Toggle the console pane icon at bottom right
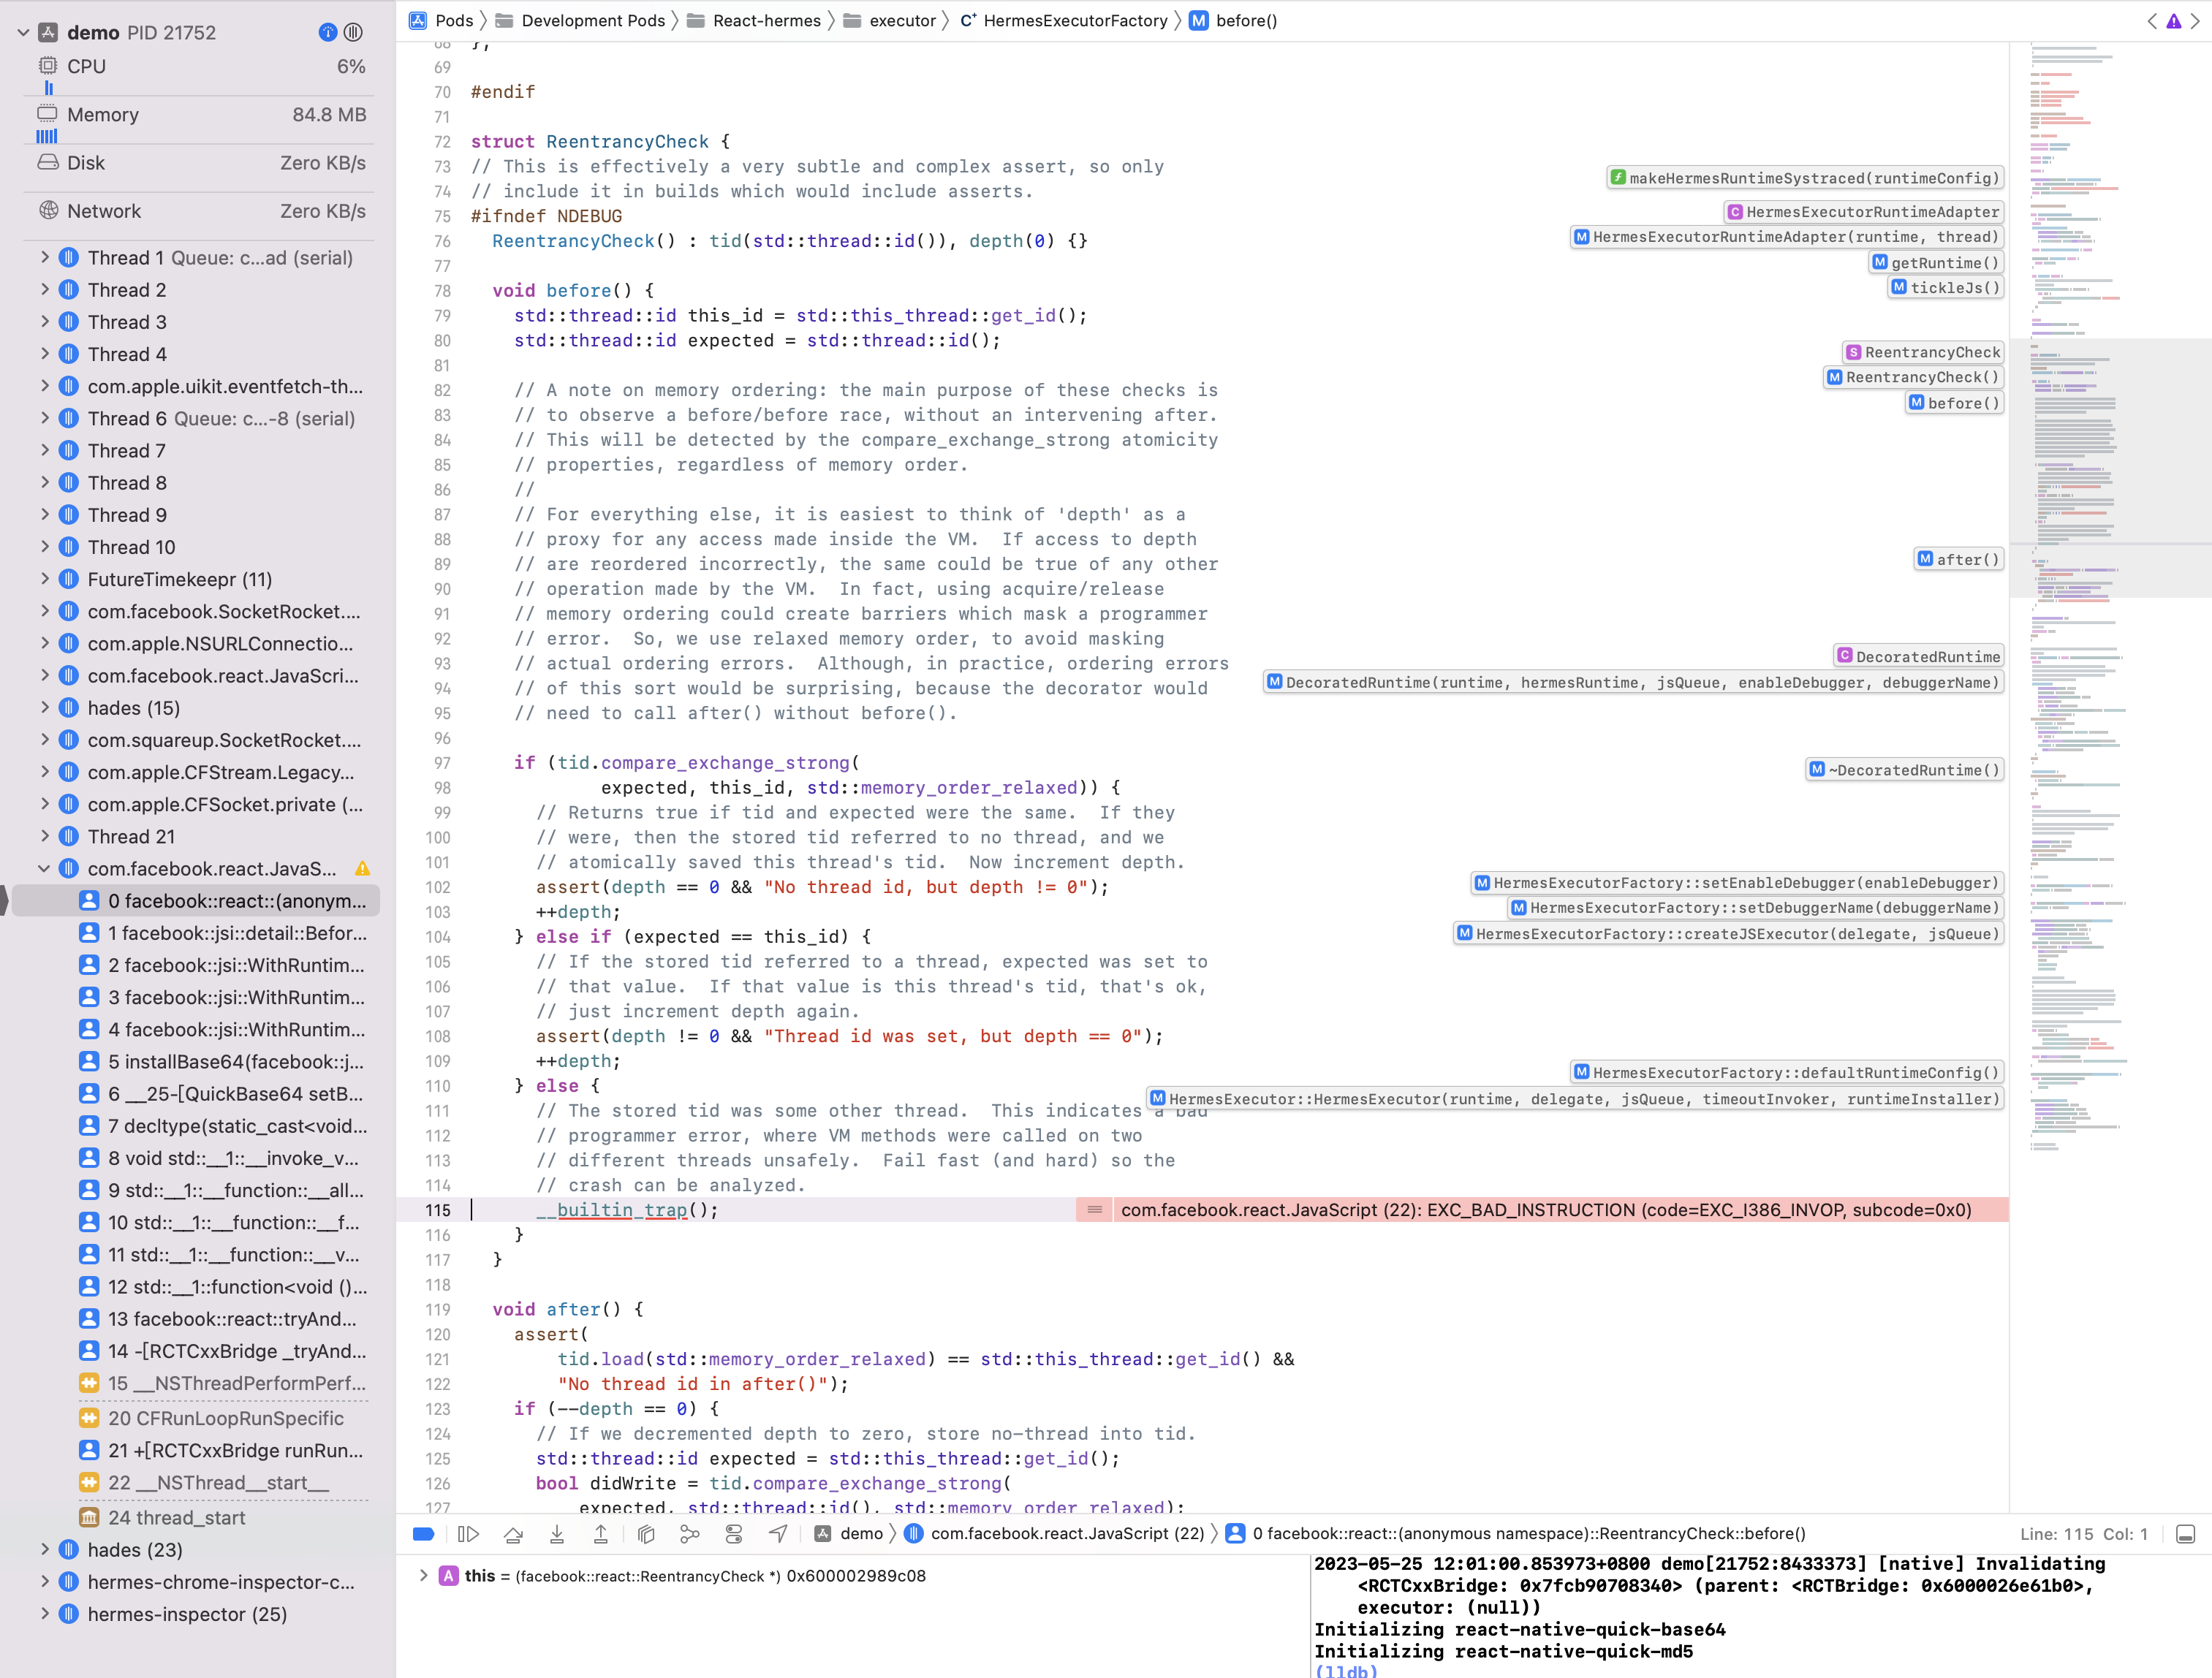Screen dimensions: 2212x1678 pos(2184,1533)
